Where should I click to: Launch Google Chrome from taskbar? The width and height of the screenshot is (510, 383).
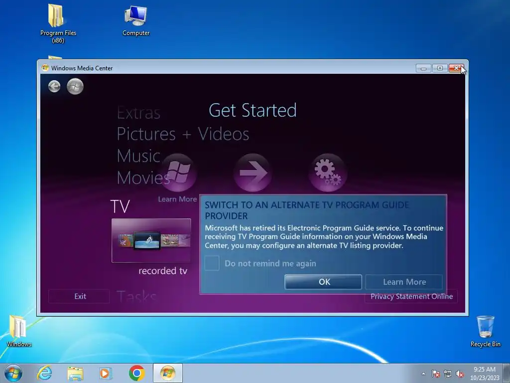136,373
